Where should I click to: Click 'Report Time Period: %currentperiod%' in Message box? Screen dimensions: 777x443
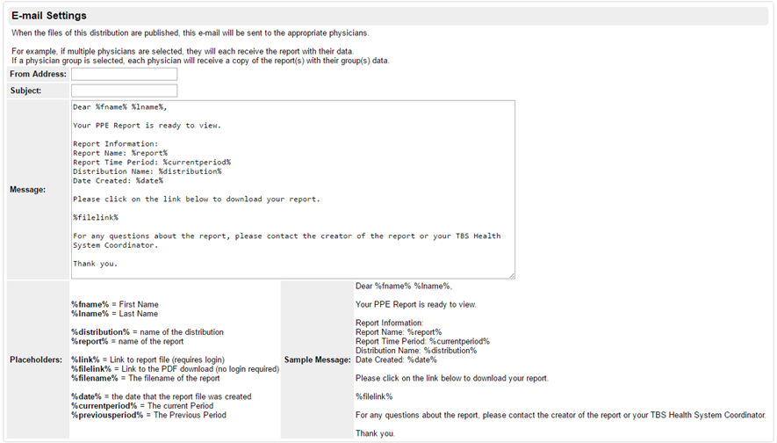coord(152,163)
